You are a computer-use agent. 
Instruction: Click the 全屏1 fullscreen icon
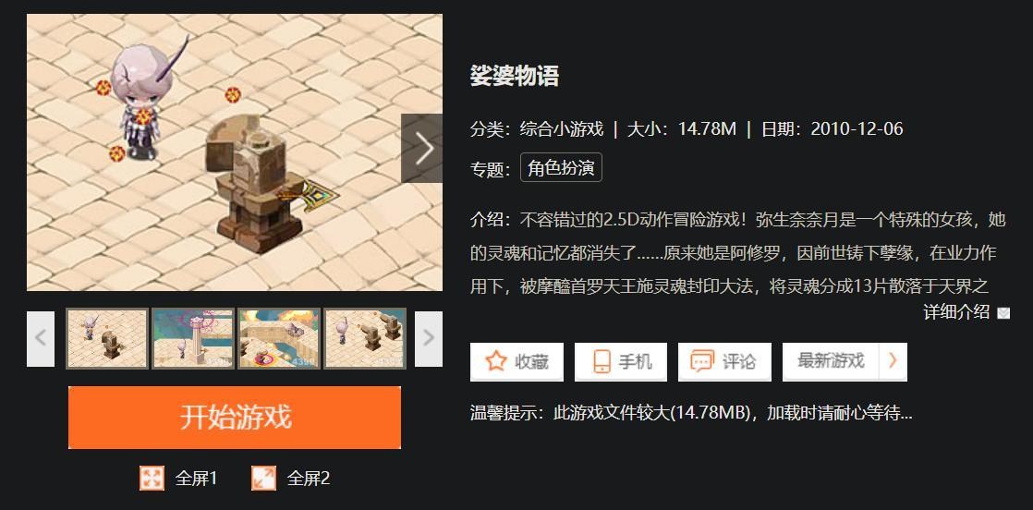[152, 479]
